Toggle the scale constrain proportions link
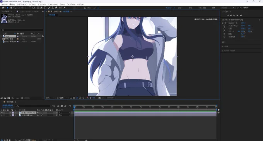This screenshot has height=141, width=263. [239, 31]
